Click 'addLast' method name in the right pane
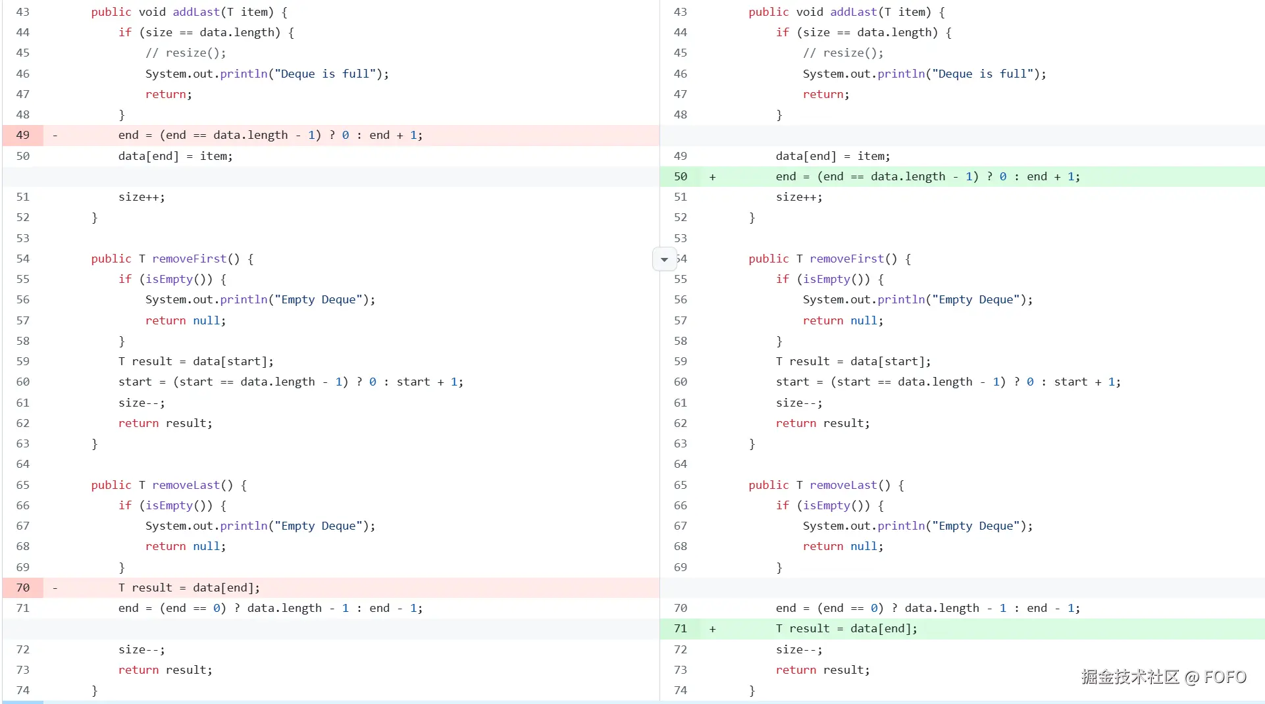Image resolution: width=1265 pixels, height=704 pixels. pyautogui.click(x=854, y=13)
